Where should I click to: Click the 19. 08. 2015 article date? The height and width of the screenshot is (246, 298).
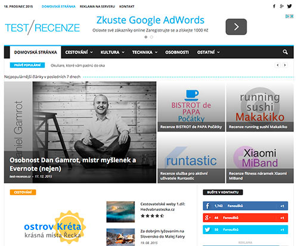(x=149, y=243)
